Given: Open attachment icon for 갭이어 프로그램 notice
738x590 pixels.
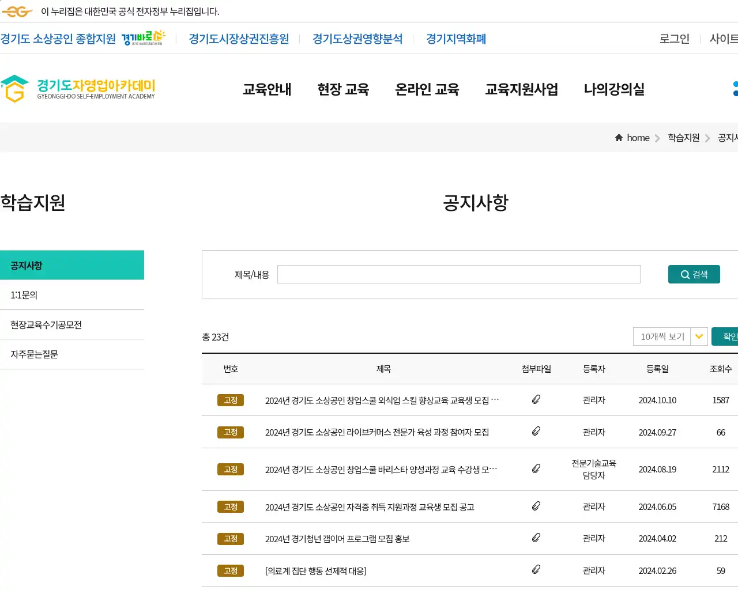Looking at the screenshot, I should pos(536,538).
